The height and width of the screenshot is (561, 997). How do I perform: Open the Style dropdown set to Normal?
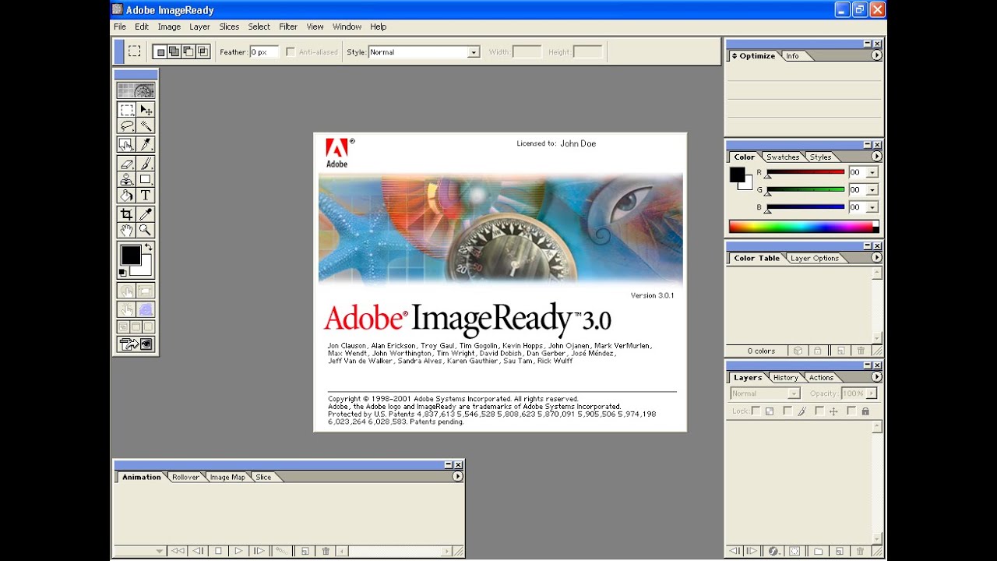pyautogui.click(x=424, y=52)
